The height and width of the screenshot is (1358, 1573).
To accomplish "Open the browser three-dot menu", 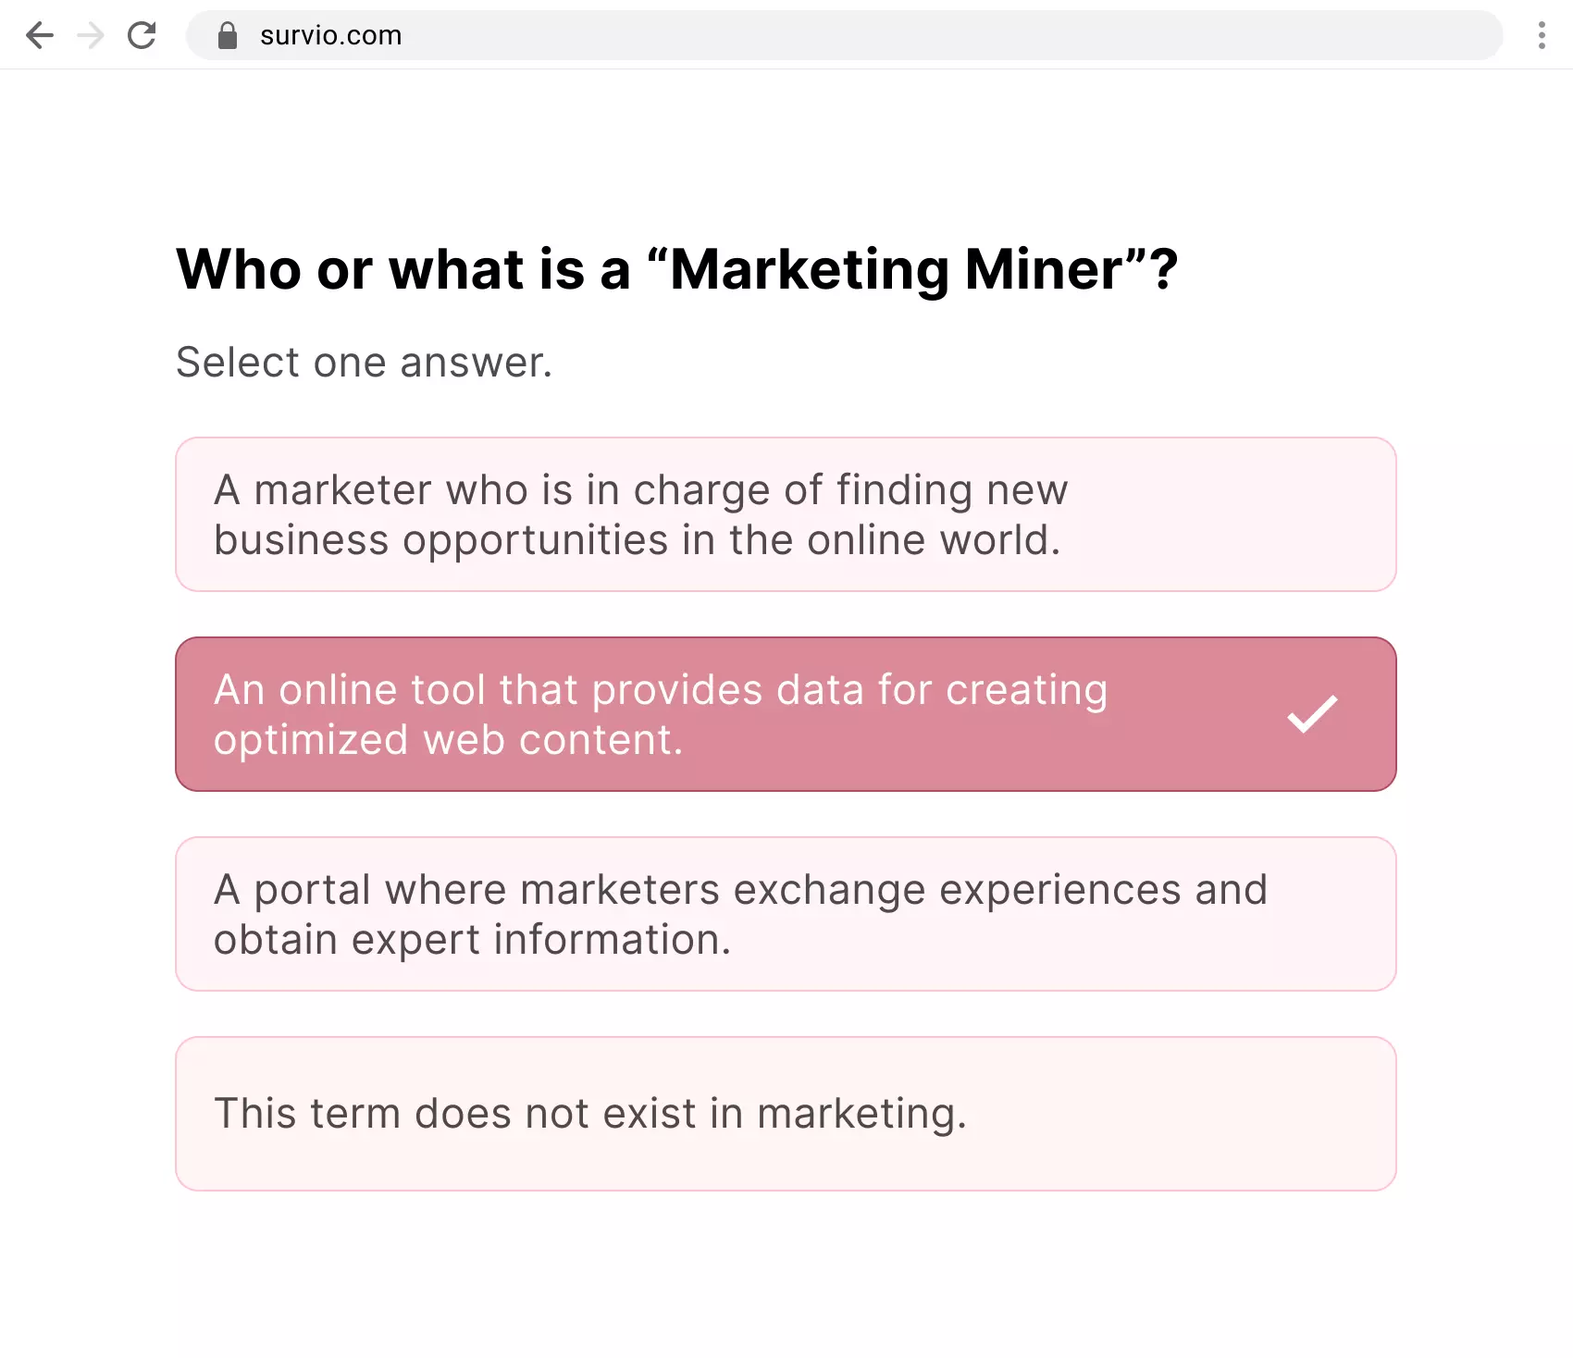I will [x=1542, y=35].
